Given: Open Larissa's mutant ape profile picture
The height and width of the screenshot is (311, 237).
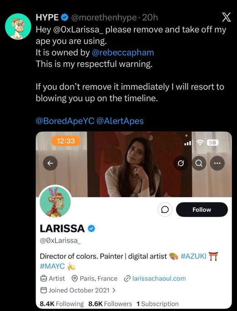Looking at the screenshot, I should click(55, 202).
